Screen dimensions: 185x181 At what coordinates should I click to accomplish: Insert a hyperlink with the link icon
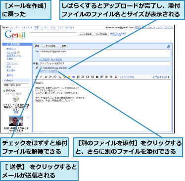point(74,77)
